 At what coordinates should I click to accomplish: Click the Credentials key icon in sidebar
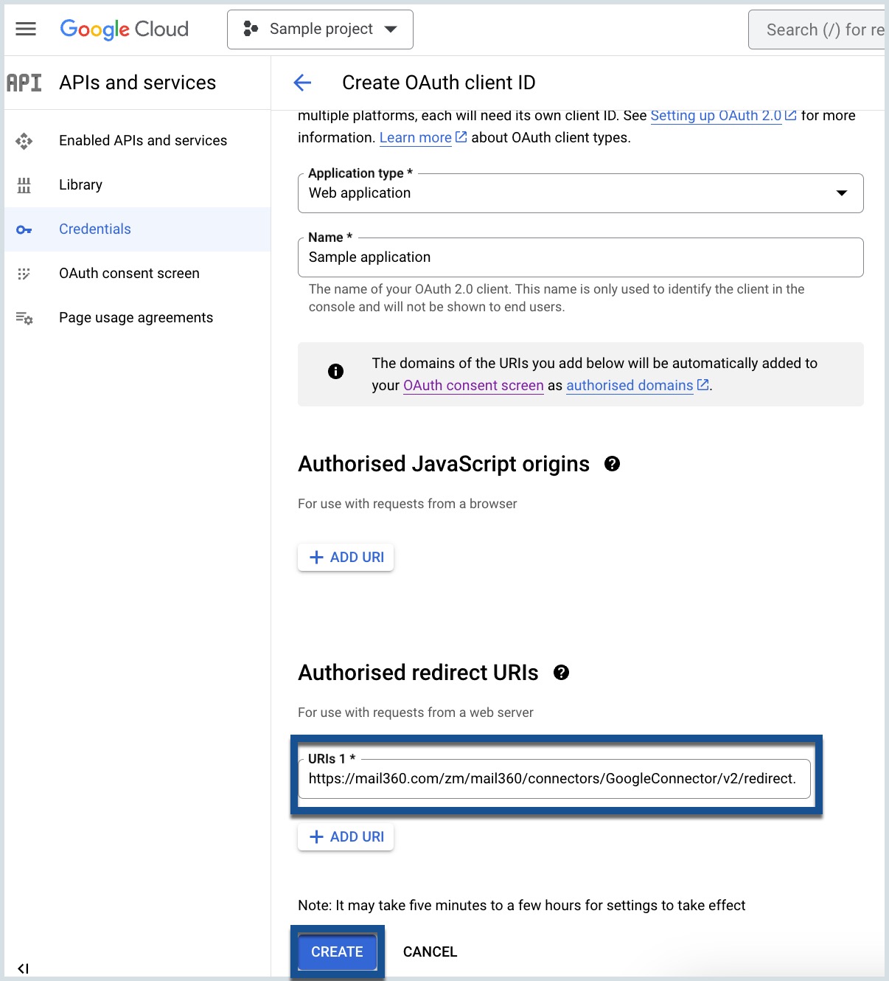24,229
